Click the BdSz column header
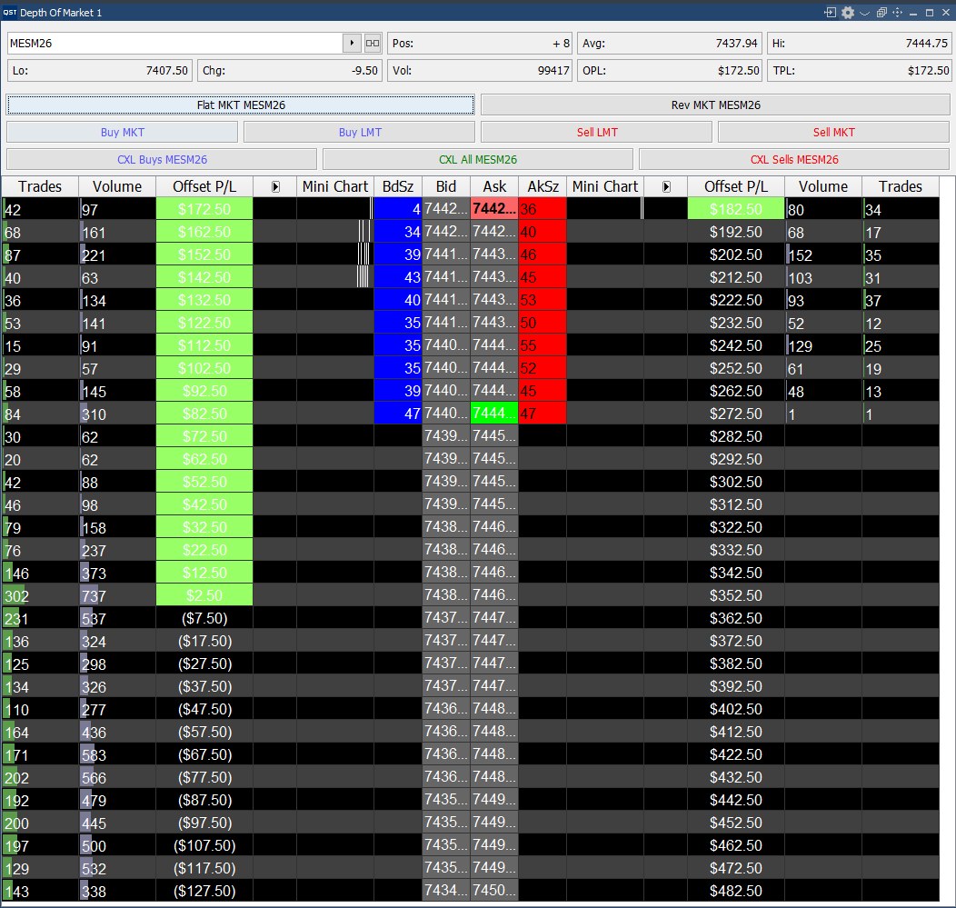Viewport: 956px width, 908px height. tap(397, 186)
